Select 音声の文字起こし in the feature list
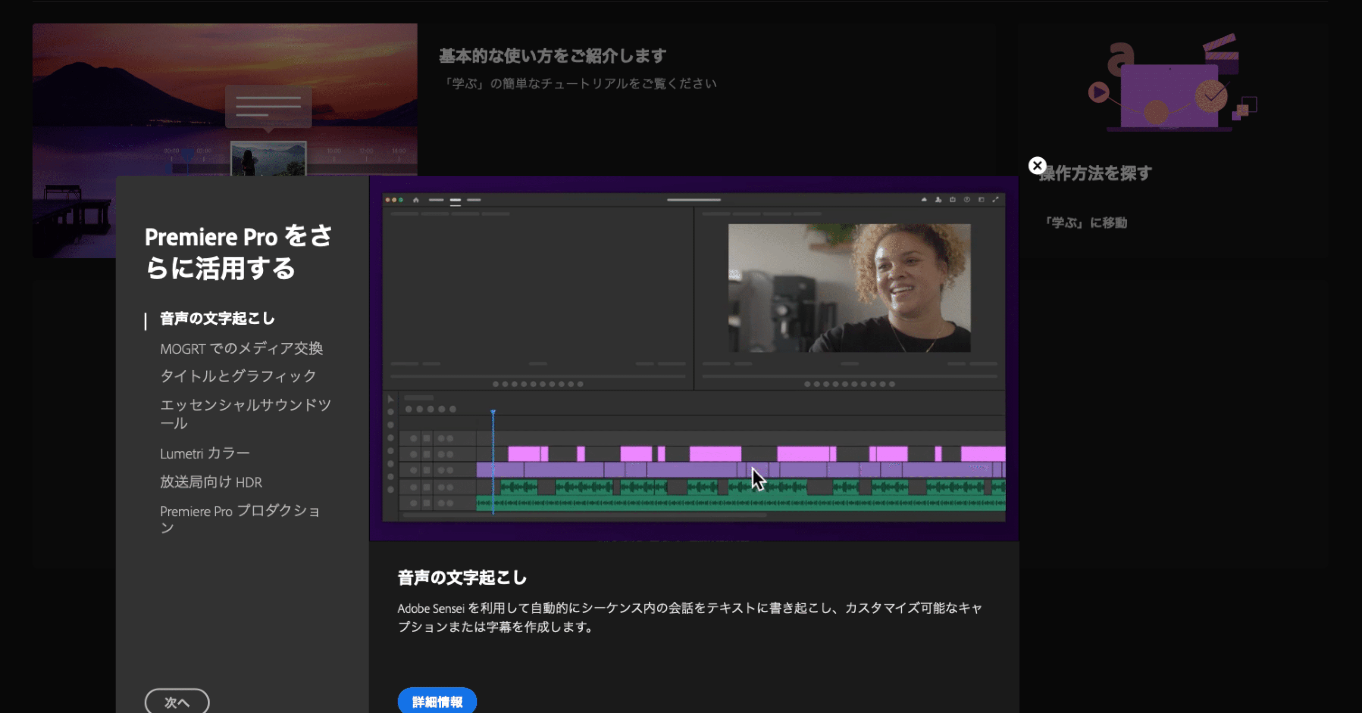Viewport: 1362px width, 713px height. (217, 319)
